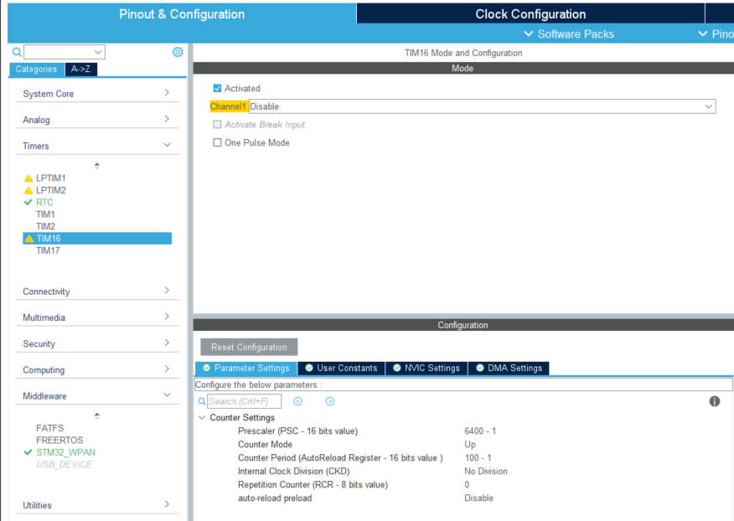This screenshot has width=734, height=521.
Task: Click the Counter Mode value Up
Action: 470,445
